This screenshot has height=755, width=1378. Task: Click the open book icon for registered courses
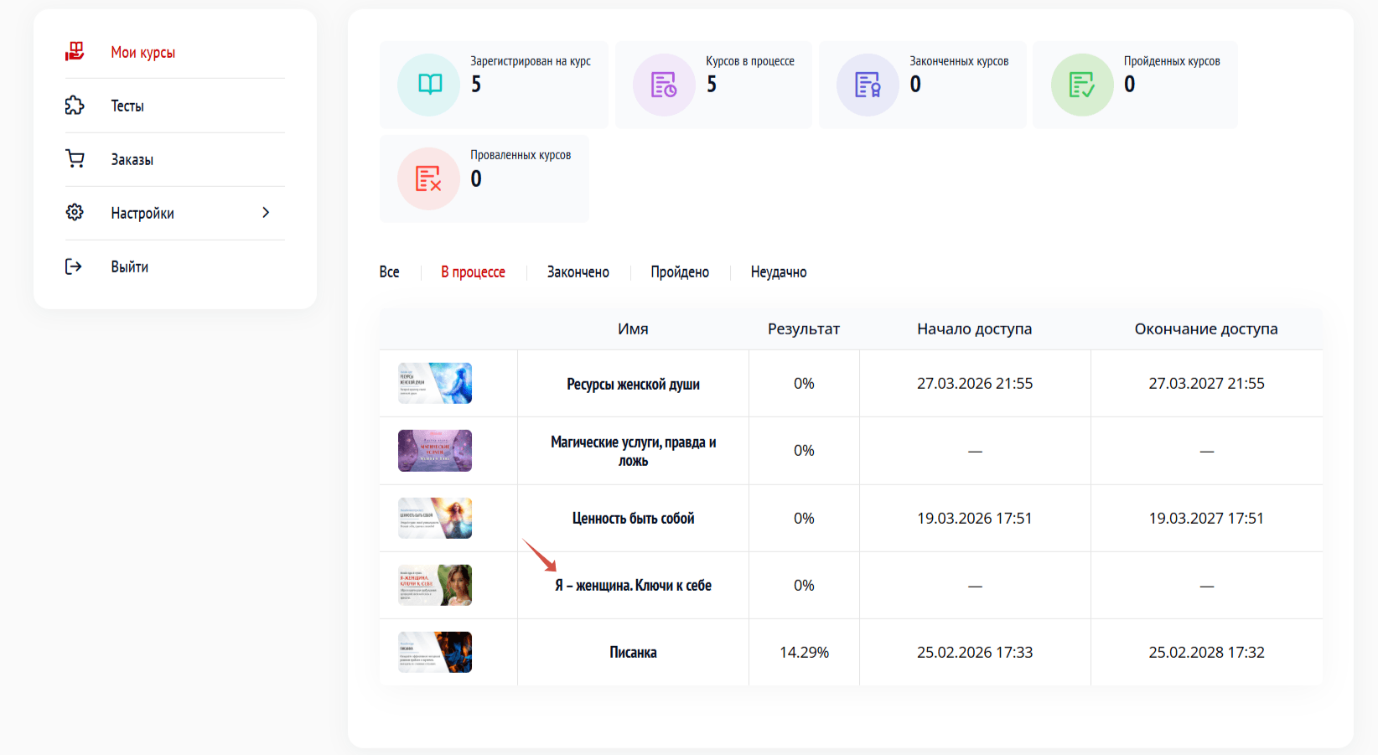[x=429, y=85]
